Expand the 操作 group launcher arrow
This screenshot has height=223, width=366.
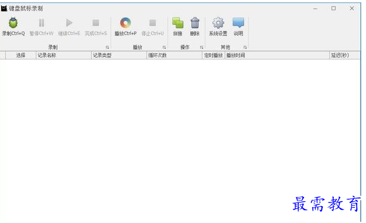(x=202, y=47)
